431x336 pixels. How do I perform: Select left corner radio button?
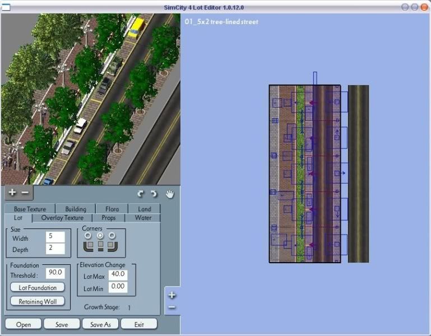pyautogui.click(x=88, y=235)
